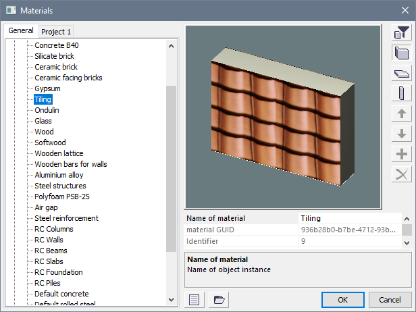Select the flat slab preview shape icon
Screen dimensions: 416x312
pos(402,74)
